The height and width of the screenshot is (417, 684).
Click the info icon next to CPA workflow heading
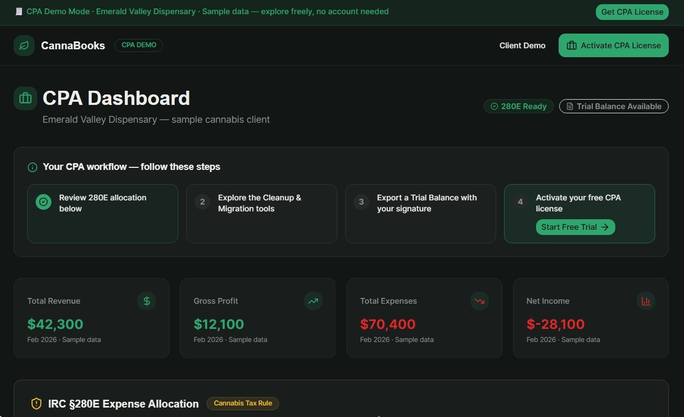[32, 167]
